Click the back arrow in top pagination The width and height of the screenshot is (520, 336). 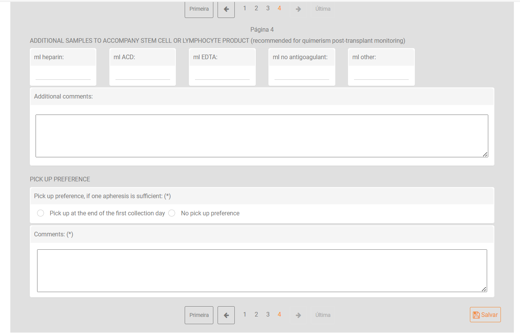[226, 9]
